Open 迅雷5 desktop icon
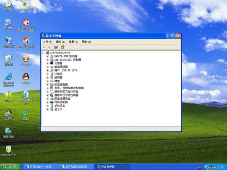The image size is (227, 170). [x=26, y=115]
